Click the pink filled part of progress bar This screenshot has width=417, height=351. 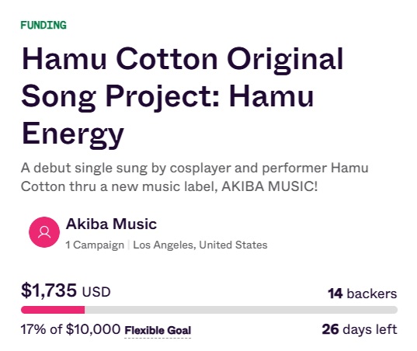point(53,310)
